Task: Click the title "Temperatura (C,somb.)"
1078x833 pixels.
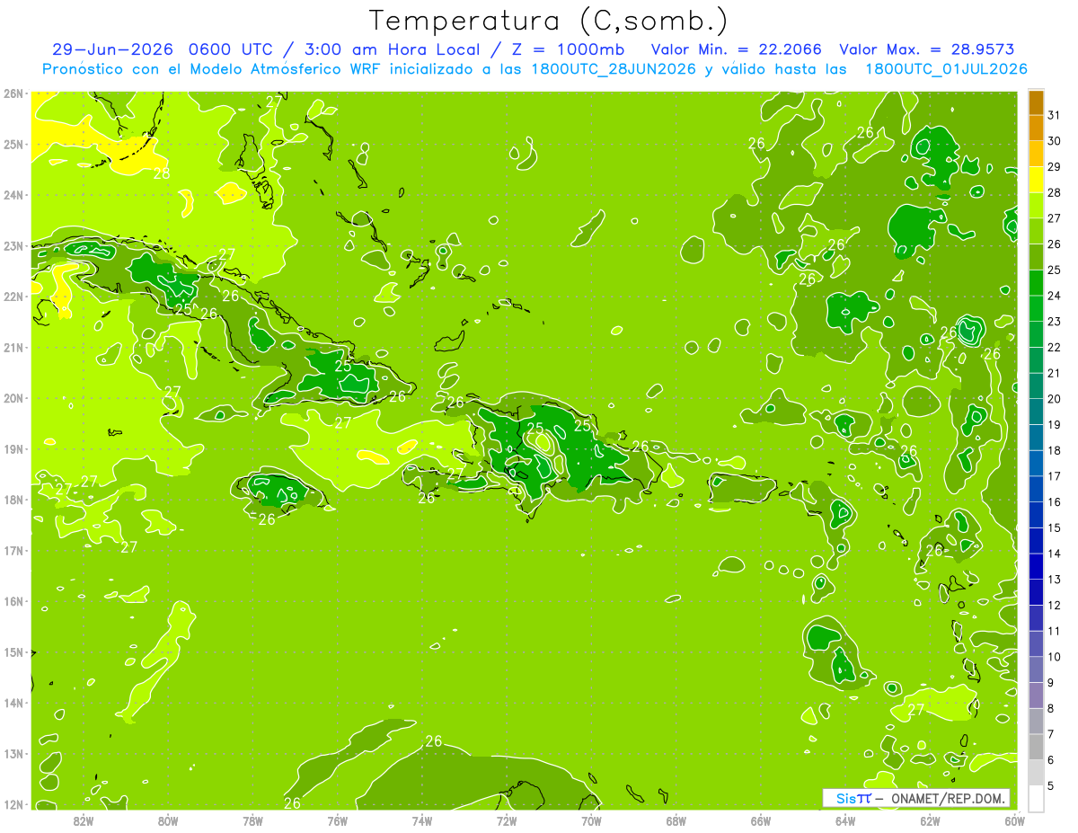Action: 548,22
